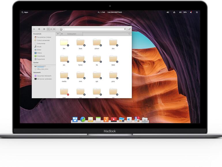This screenshot has width=222, height=167.
Task: Select the mnt folder
Action: tap(80, 77)
